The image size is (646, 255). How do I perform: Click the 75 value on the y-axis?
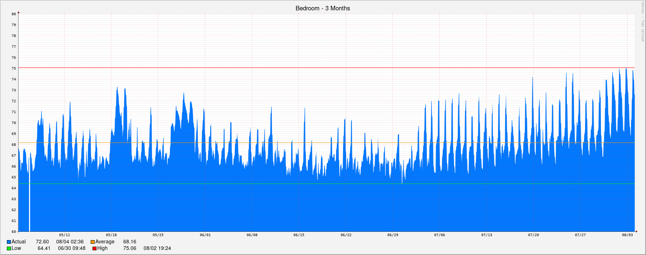[14, 69]
